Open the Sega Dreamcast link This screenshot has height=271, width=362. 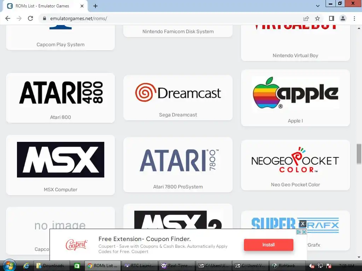(178, 115)
